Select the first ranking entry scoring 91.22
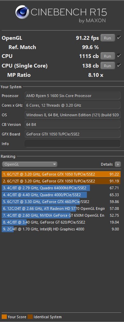 [61, 174]
